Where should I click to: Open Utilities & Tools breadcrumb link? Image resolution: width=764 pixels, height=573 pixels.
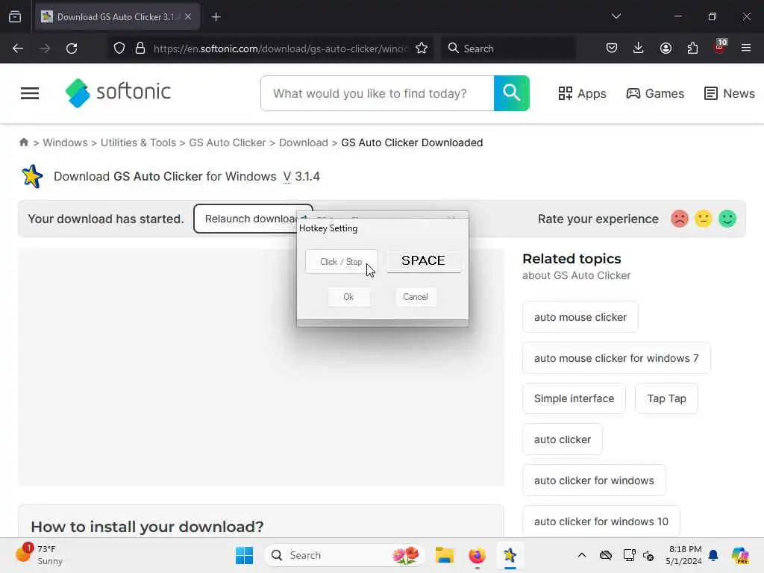(138, 143)
